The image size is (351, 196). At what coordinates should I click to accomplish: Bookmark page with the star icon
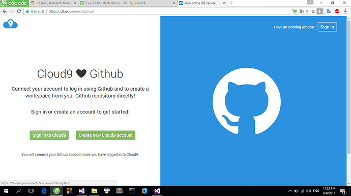coord(313,11)
